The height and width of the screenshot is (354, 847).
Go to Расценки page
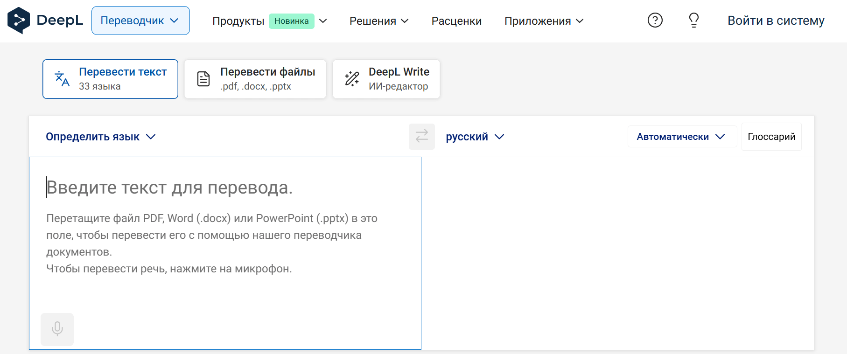tap(456, 21)
